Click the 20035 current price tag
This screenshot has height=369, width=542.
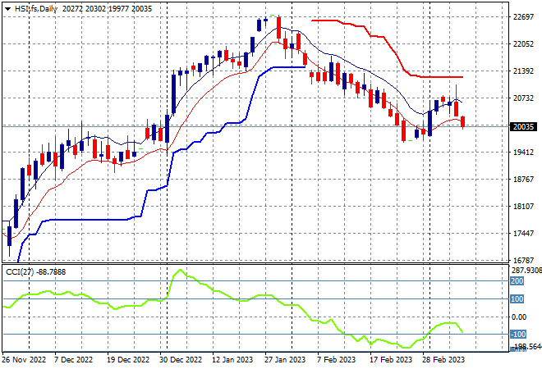[523, 126]
